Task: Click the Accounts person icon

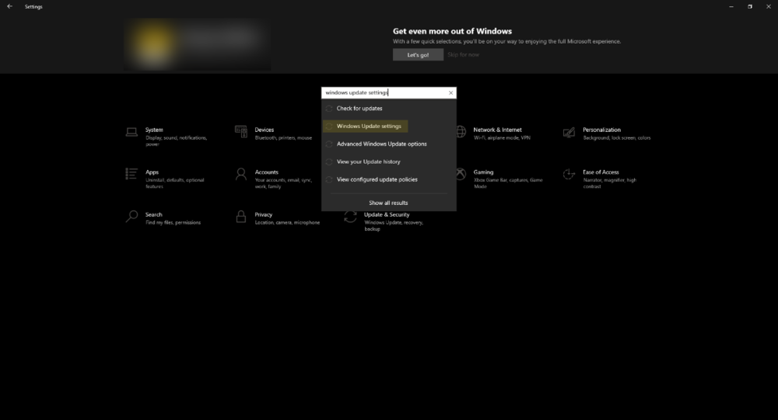Action: tap(241, 175)
